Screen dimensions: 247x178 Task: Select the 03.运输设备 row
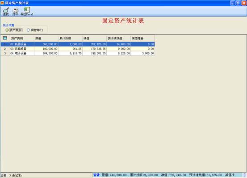coord(78,49)
